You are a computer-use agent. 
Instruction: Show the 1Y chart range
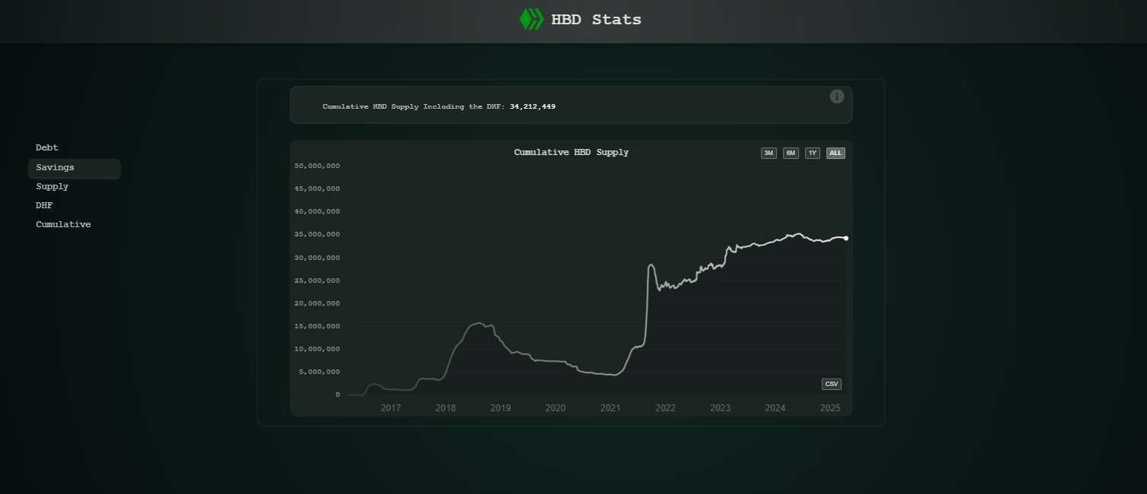click(x=813, y=153)
